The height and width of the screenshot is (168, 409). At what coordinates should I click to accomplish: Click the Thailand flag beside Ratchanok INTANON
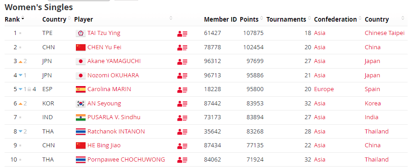tap(81, 132)
